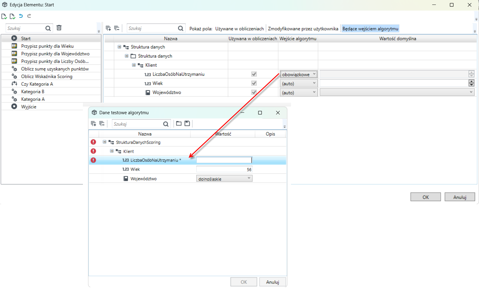Screen dimensions: 479x289
Task: Open the dolnośląskie dropdown in test data
Action: click(x=224, y=179)
